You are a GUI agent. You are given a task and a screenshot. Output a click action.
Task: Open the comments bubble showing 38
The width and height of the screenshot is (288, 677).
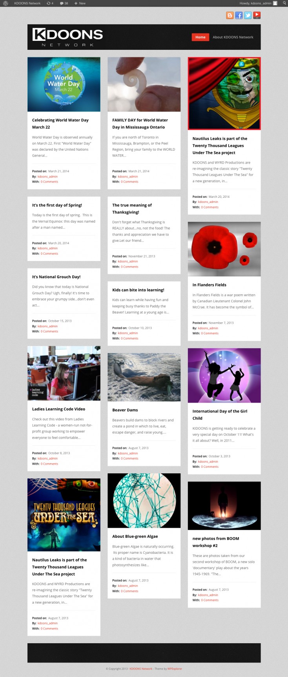click(64, 3)
